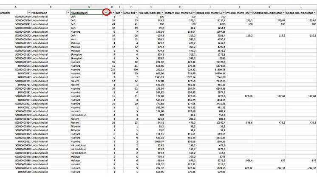Select the average price cell 1070,54
This screenshot has height=178, width=317.
click(x=180, y=77)
